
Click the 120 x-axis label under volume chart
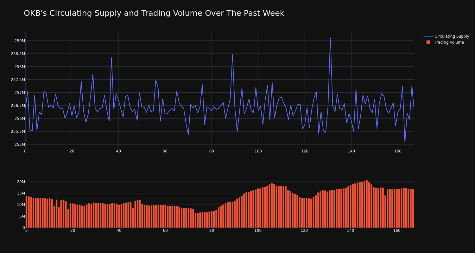pos(304,231)
